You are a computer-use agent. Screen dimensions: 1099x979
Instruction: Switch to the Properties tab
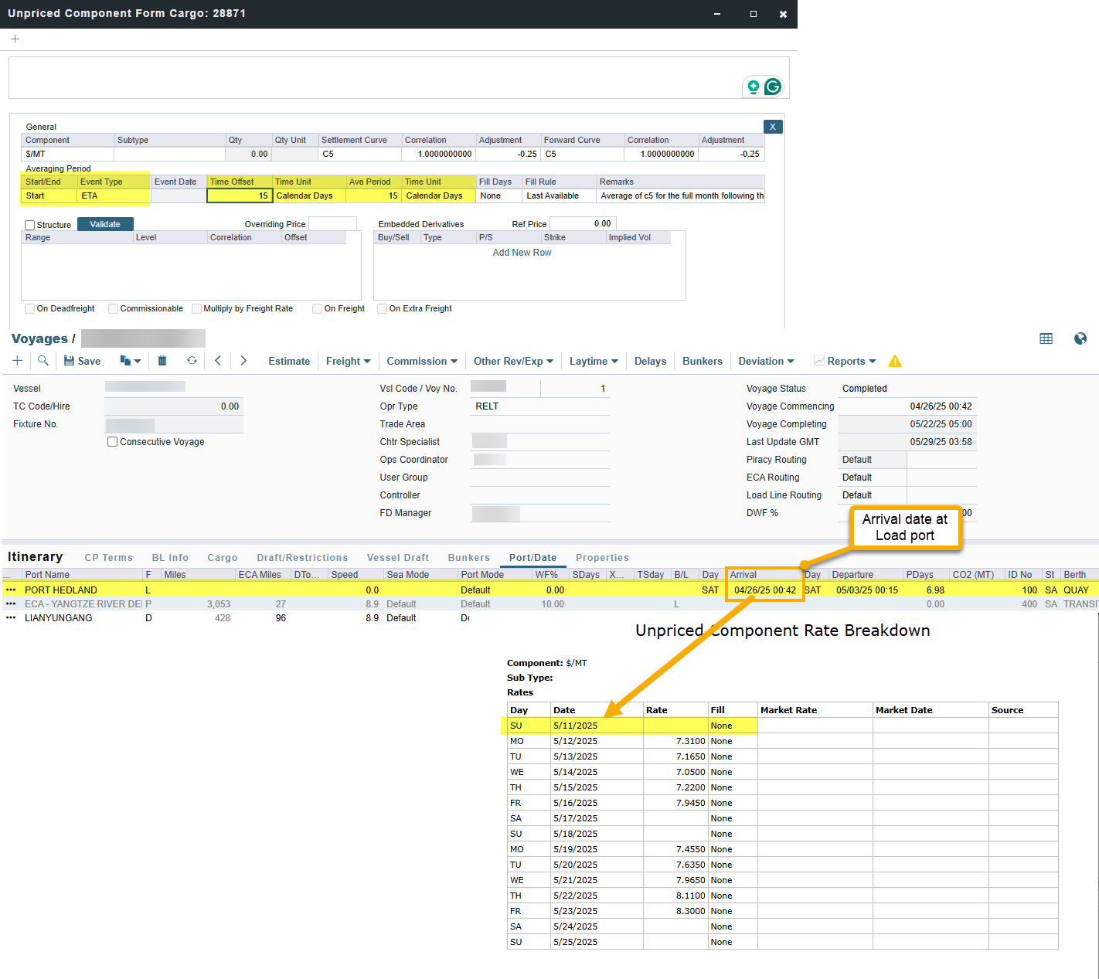tap(602, 558)
